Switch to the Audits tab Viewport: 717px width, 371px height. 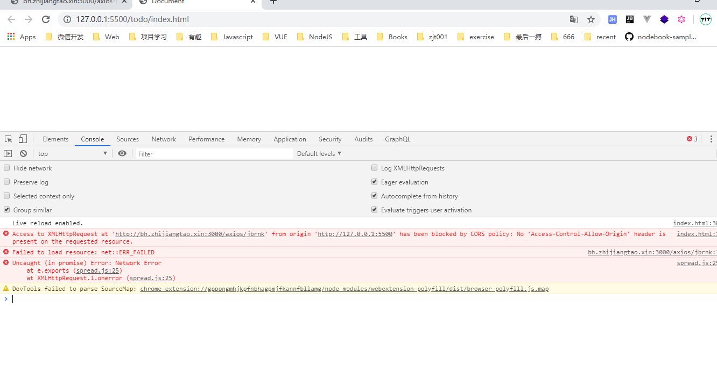(x=363, y=139)
